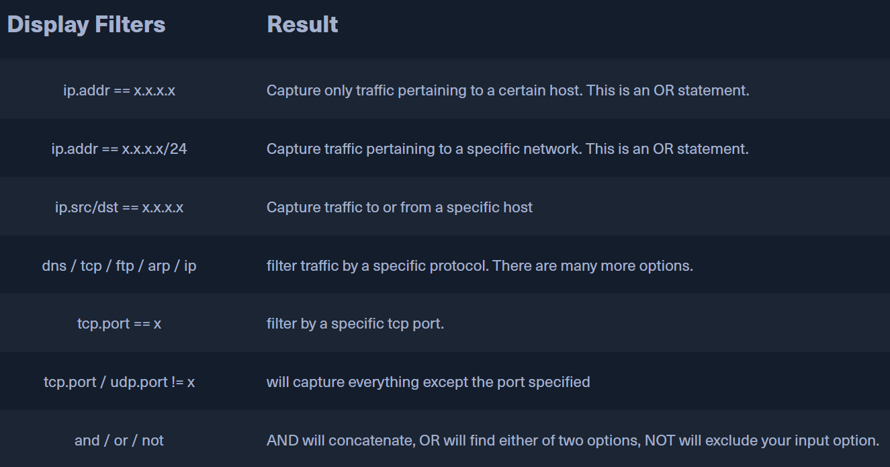890x467 pixels.
Task: Click 'will capture everything except the port specified'
Action: pyautogui.click(x=429, y=382)
